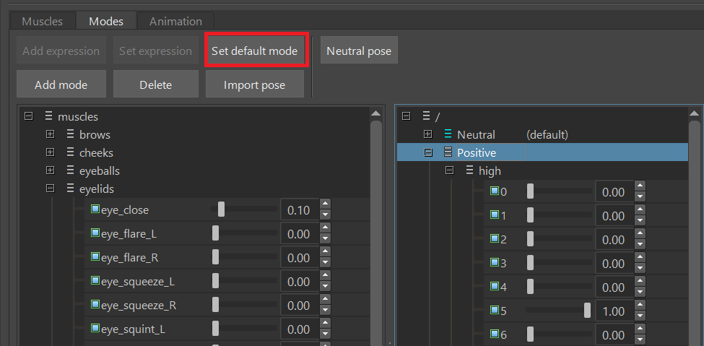Click the icon beside item 0
Viewport: 704px width, 346px height.
coord(495,191)
